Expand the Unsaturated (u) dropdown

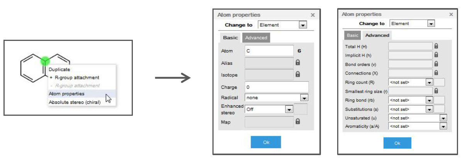click(x=443, y=118)
